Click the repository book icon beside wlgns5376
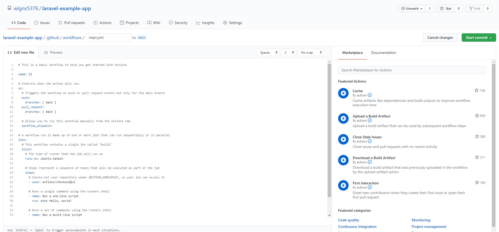The image size is (499, 232). pyautogui.click(x=9, y=8)
